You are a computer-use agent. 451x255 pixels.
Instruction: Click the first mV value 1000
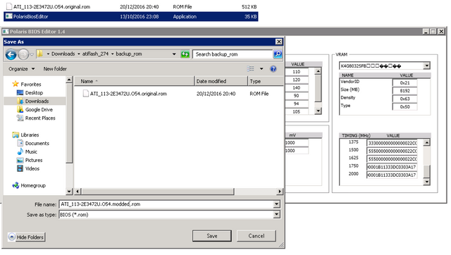297,142
